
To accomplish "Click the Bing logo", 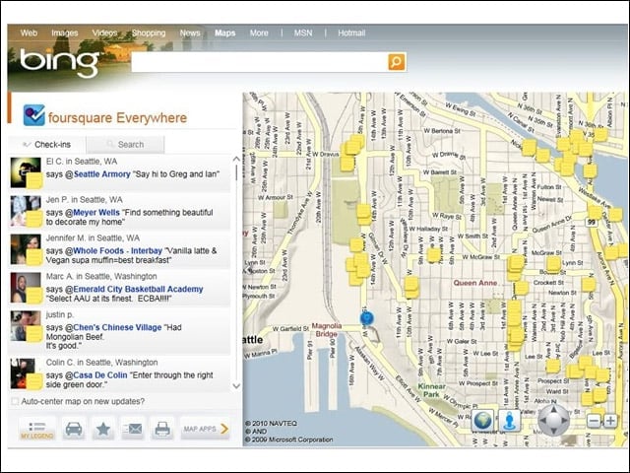I will pos(59,63).
